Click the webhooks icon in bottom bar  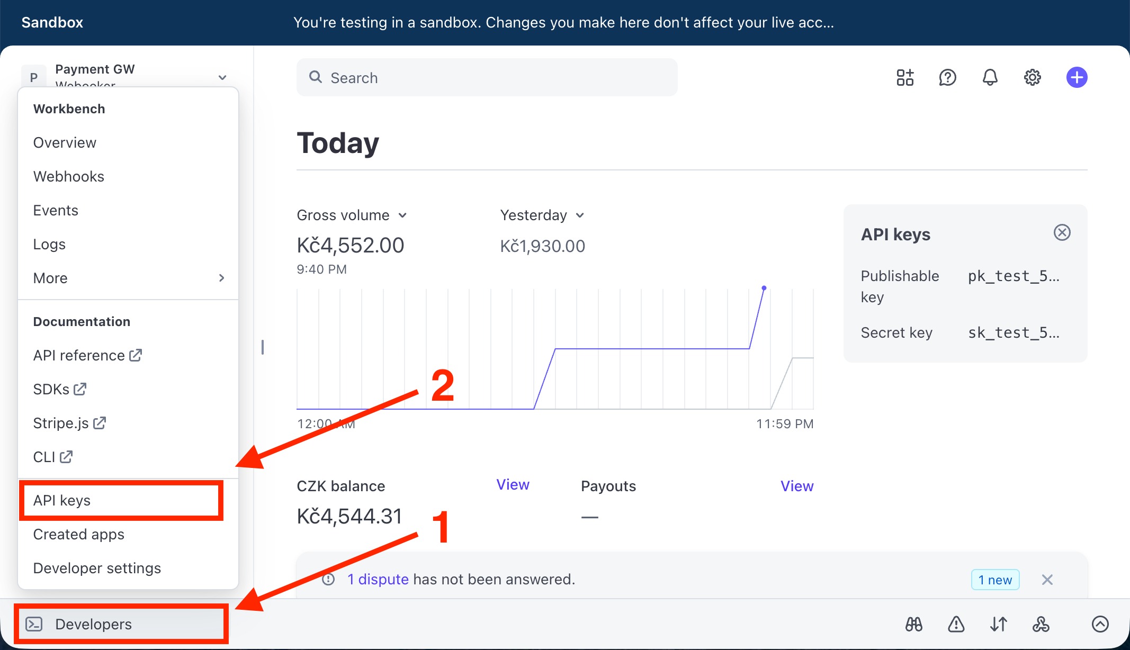click(x=1041, y=625)
